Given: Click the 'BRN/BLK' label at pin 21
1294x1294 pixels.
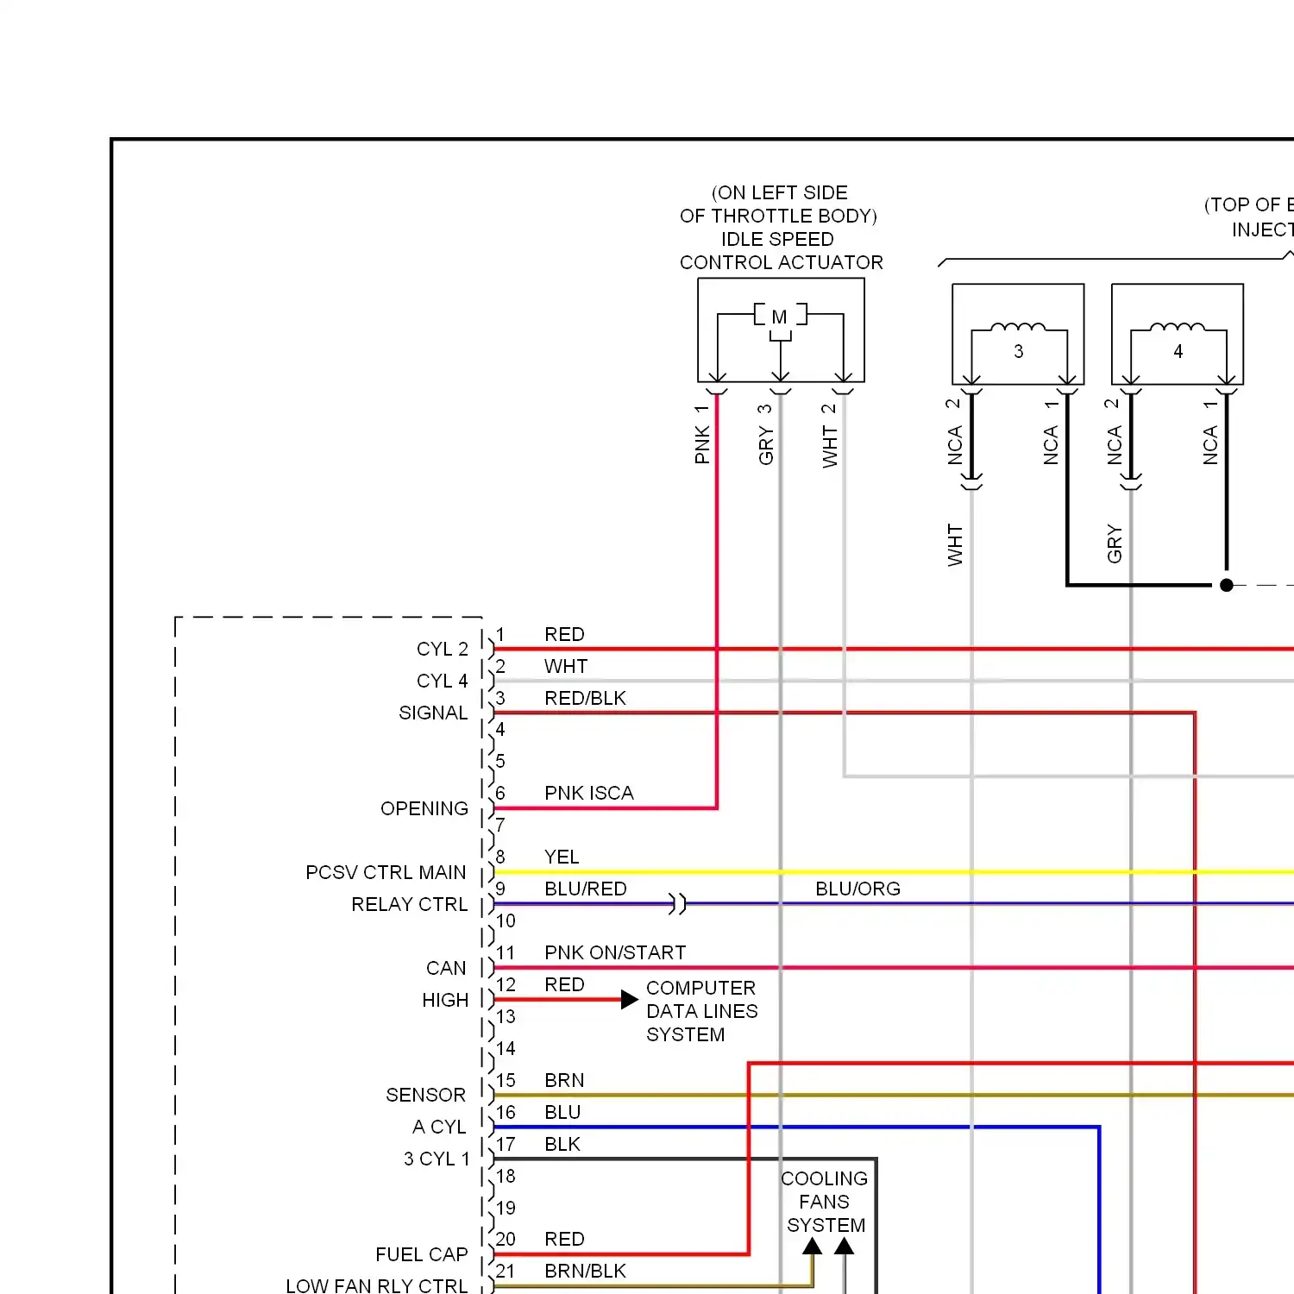Looking at the screenshot, I should click(585, 1271).
